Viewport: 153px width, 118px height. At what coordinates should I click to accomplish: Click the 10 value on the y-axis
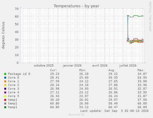[x=17, y=55]
